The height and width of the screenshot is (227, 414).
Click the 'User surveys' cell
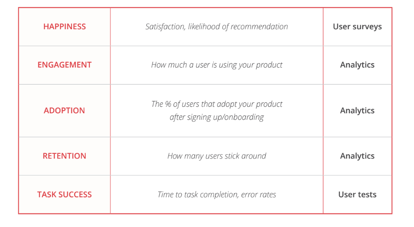click(357, 27)
